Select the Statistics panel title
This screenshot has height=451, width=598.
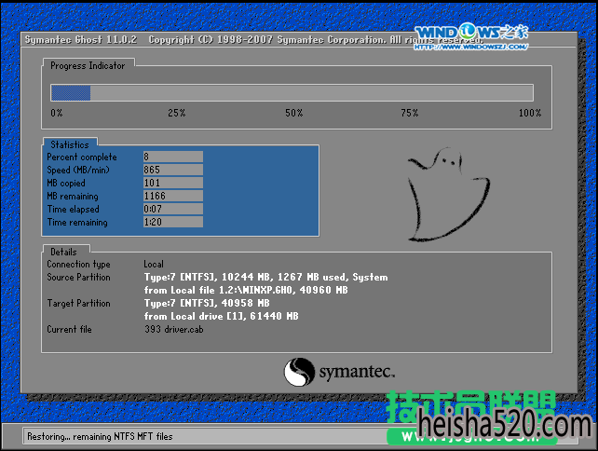point(70,144)
